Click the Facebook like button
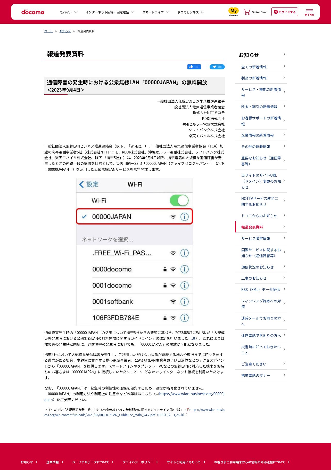 (194, 67)
